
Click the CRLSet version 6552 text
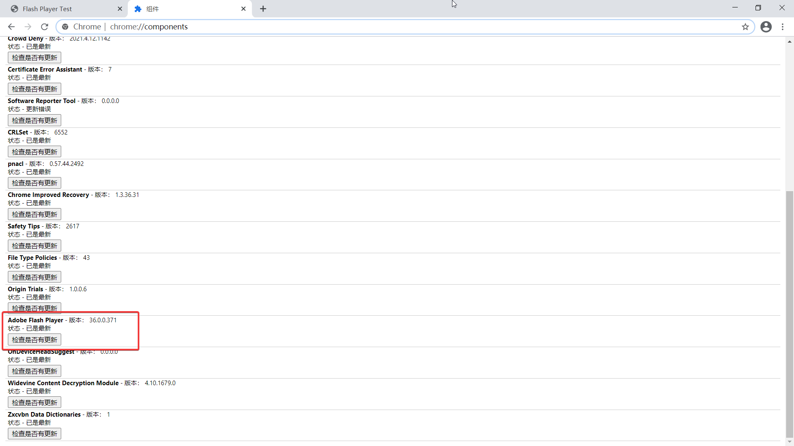click(x=61, y=132)
